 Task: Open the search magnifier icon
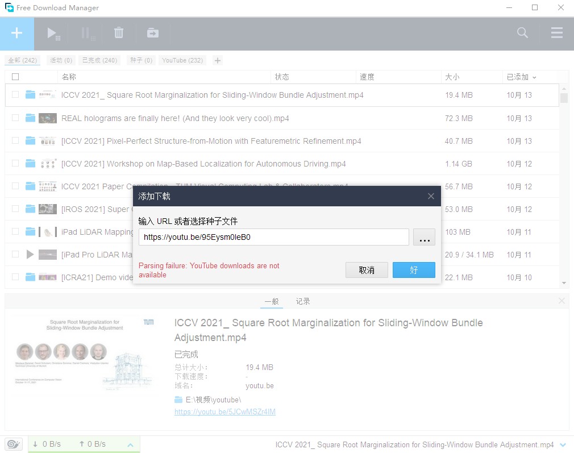coord(522,33)
